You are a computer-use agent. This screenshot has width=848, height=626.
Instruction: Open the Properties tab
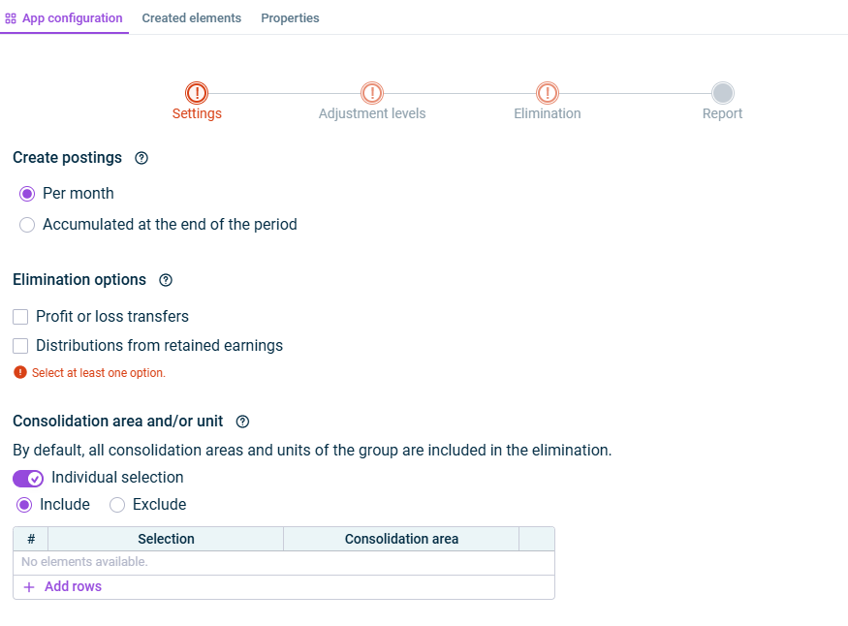[x=290, y=18]
